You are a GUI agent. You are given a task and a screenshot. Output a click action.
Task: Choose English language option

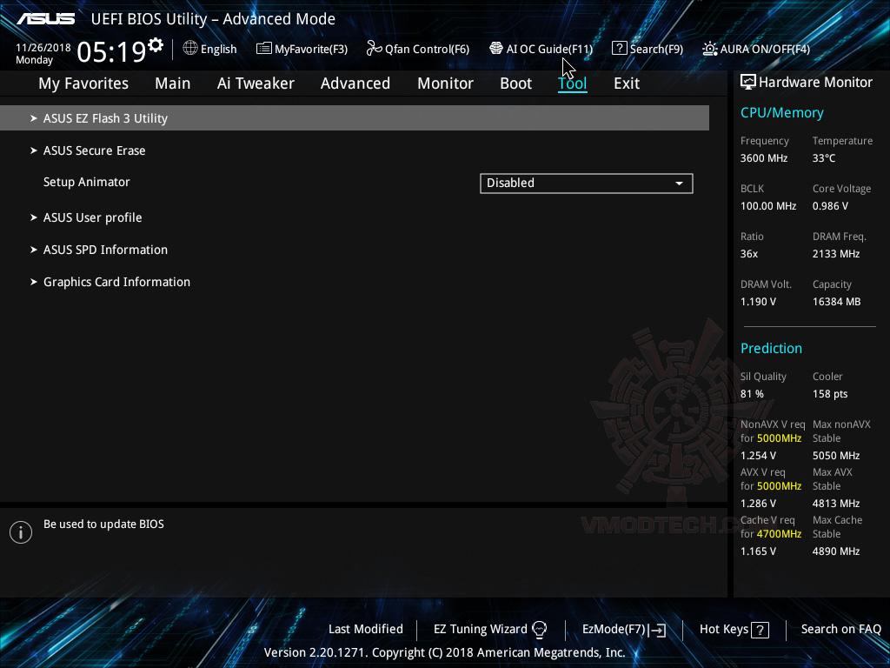(218, 49)
